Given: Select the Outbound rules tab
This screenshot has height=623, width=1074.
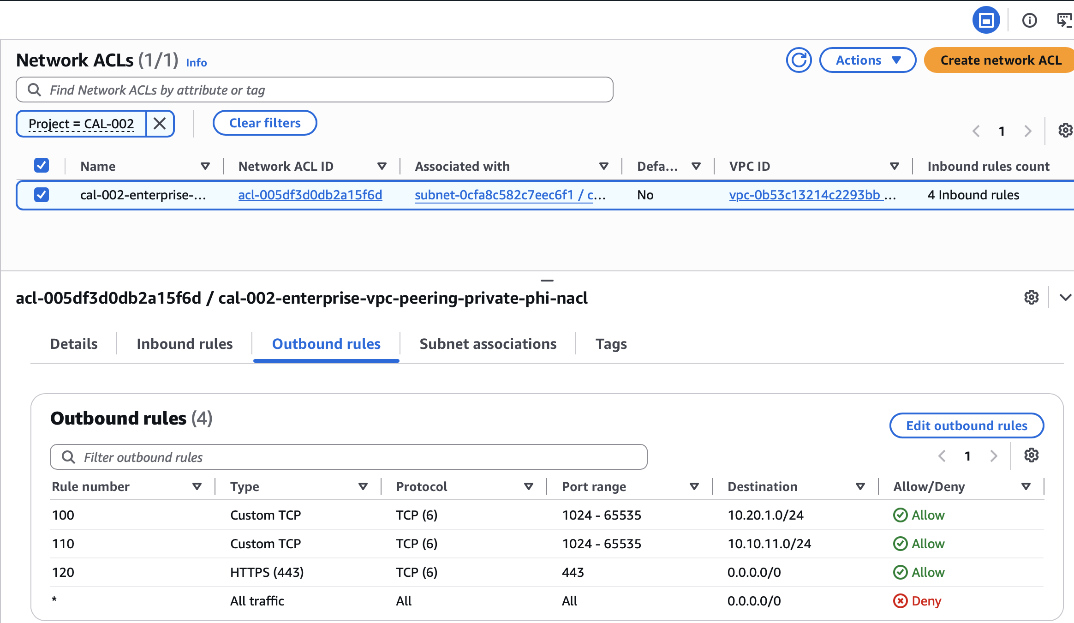Looking at the screenshot, I should pos(326,344).
